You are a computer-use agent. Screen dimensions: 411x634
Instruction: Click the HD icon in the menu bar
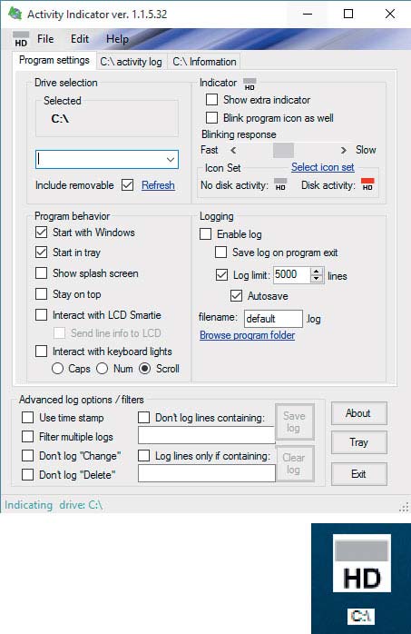coord(21,39)
